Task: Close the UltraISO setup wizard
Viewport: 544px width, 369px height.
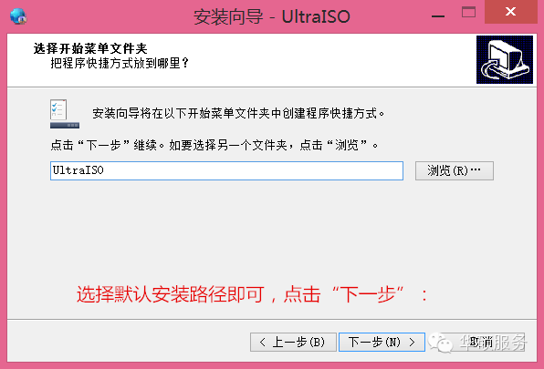Action: [x=511, y=12]
